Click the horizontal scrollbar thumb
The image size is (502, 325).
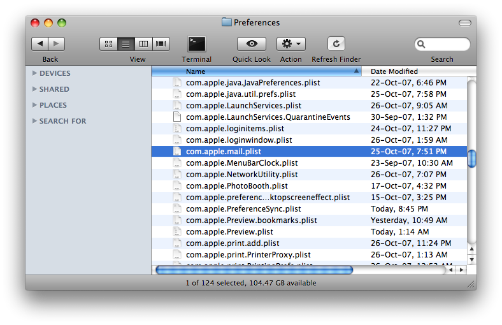click(254, 270)
